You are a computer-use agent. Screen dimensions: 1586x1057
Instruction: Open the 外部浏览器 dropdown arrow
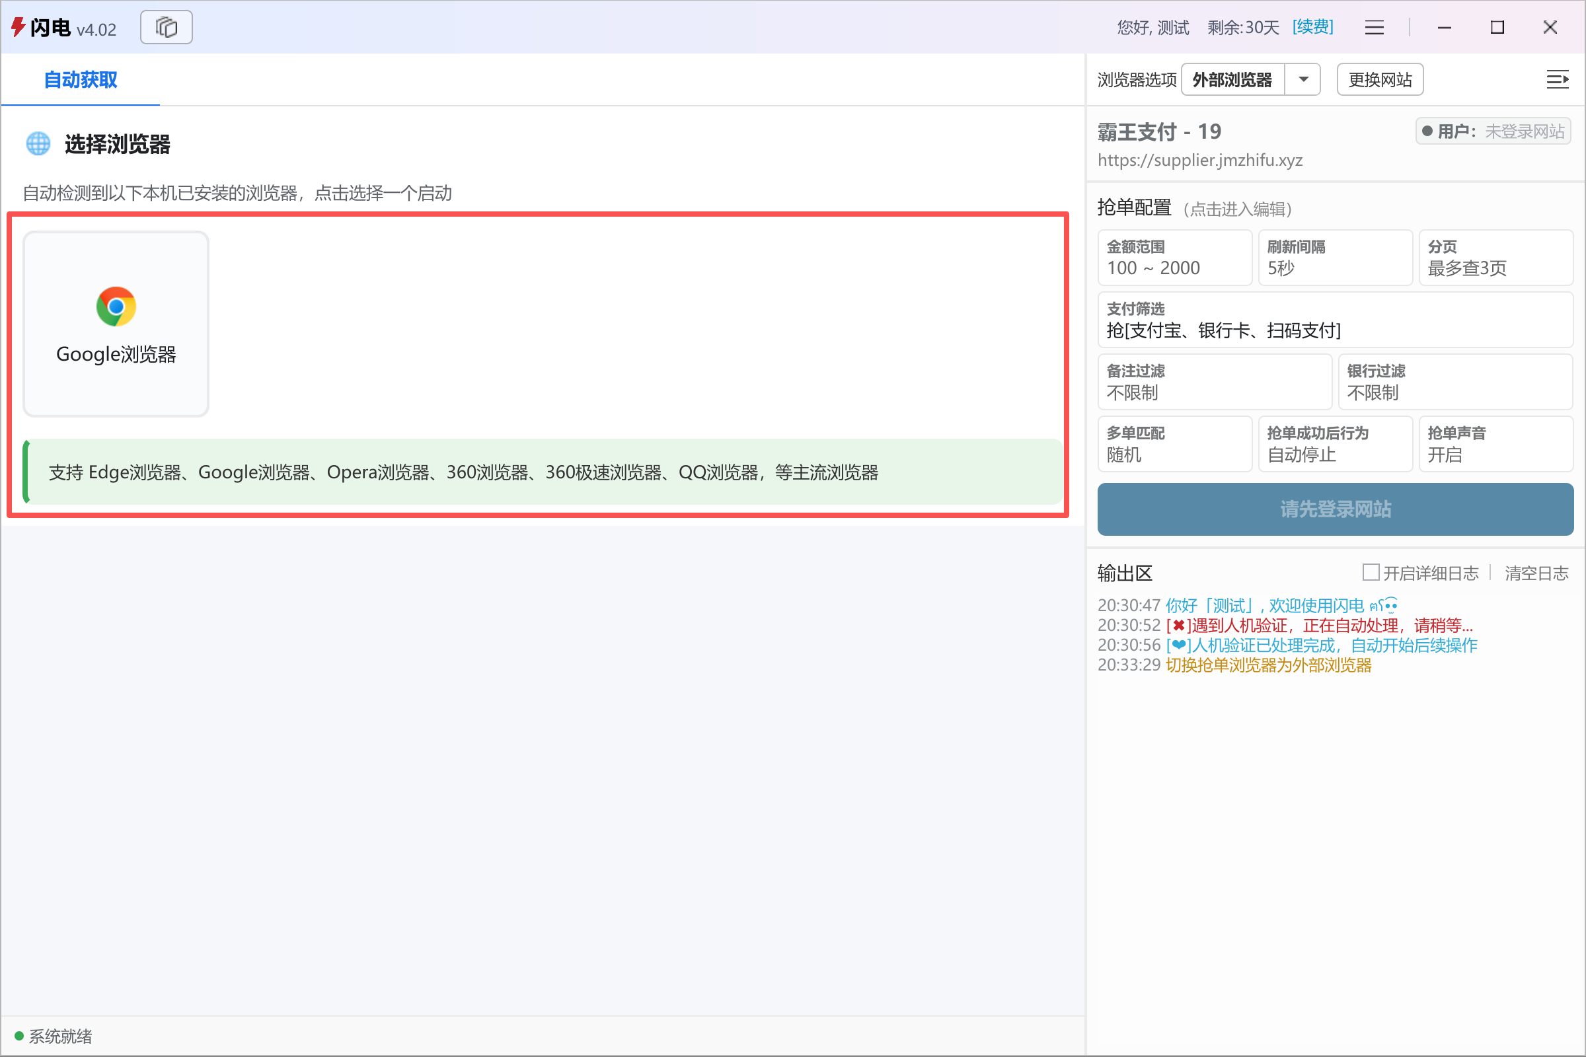[1304, 79]
